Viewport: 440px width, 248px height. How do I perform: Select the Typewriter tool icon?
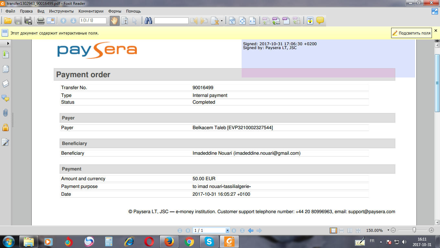tap(310, 21)
